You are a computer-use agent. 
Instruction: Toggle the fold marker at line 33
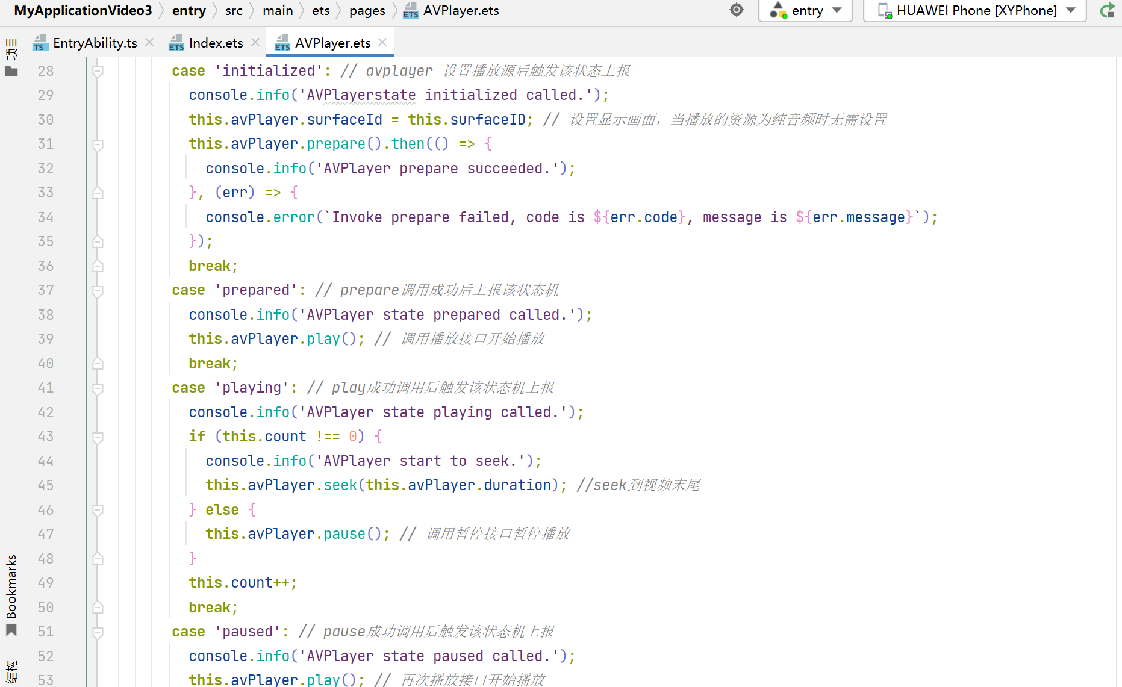pyautogui.click(x=98, y=193)
